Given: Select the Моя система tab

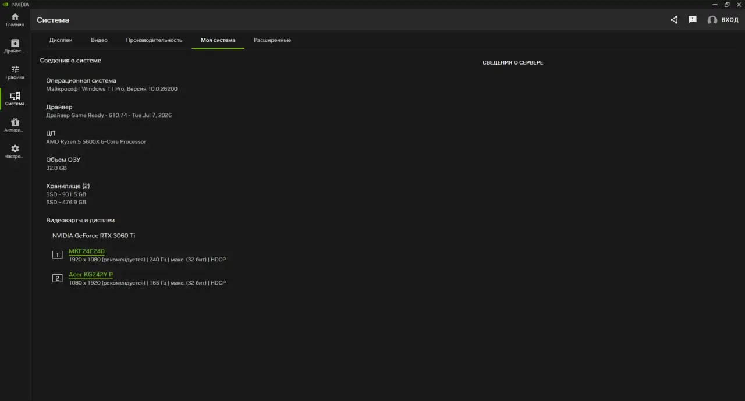Looking at the screenshot, I should 218,40.
